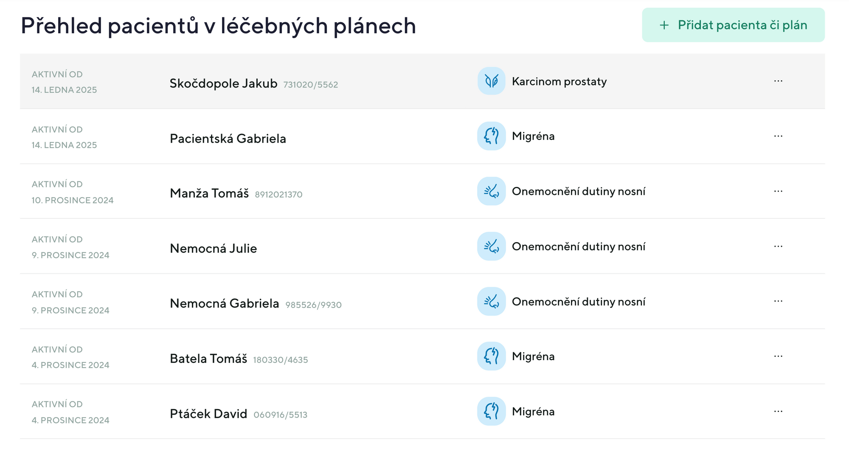Click the Onemocnění dutiny nosní label for Nemocná Julie
This screenshot has height=463, width=849.
tap(579, 246)
